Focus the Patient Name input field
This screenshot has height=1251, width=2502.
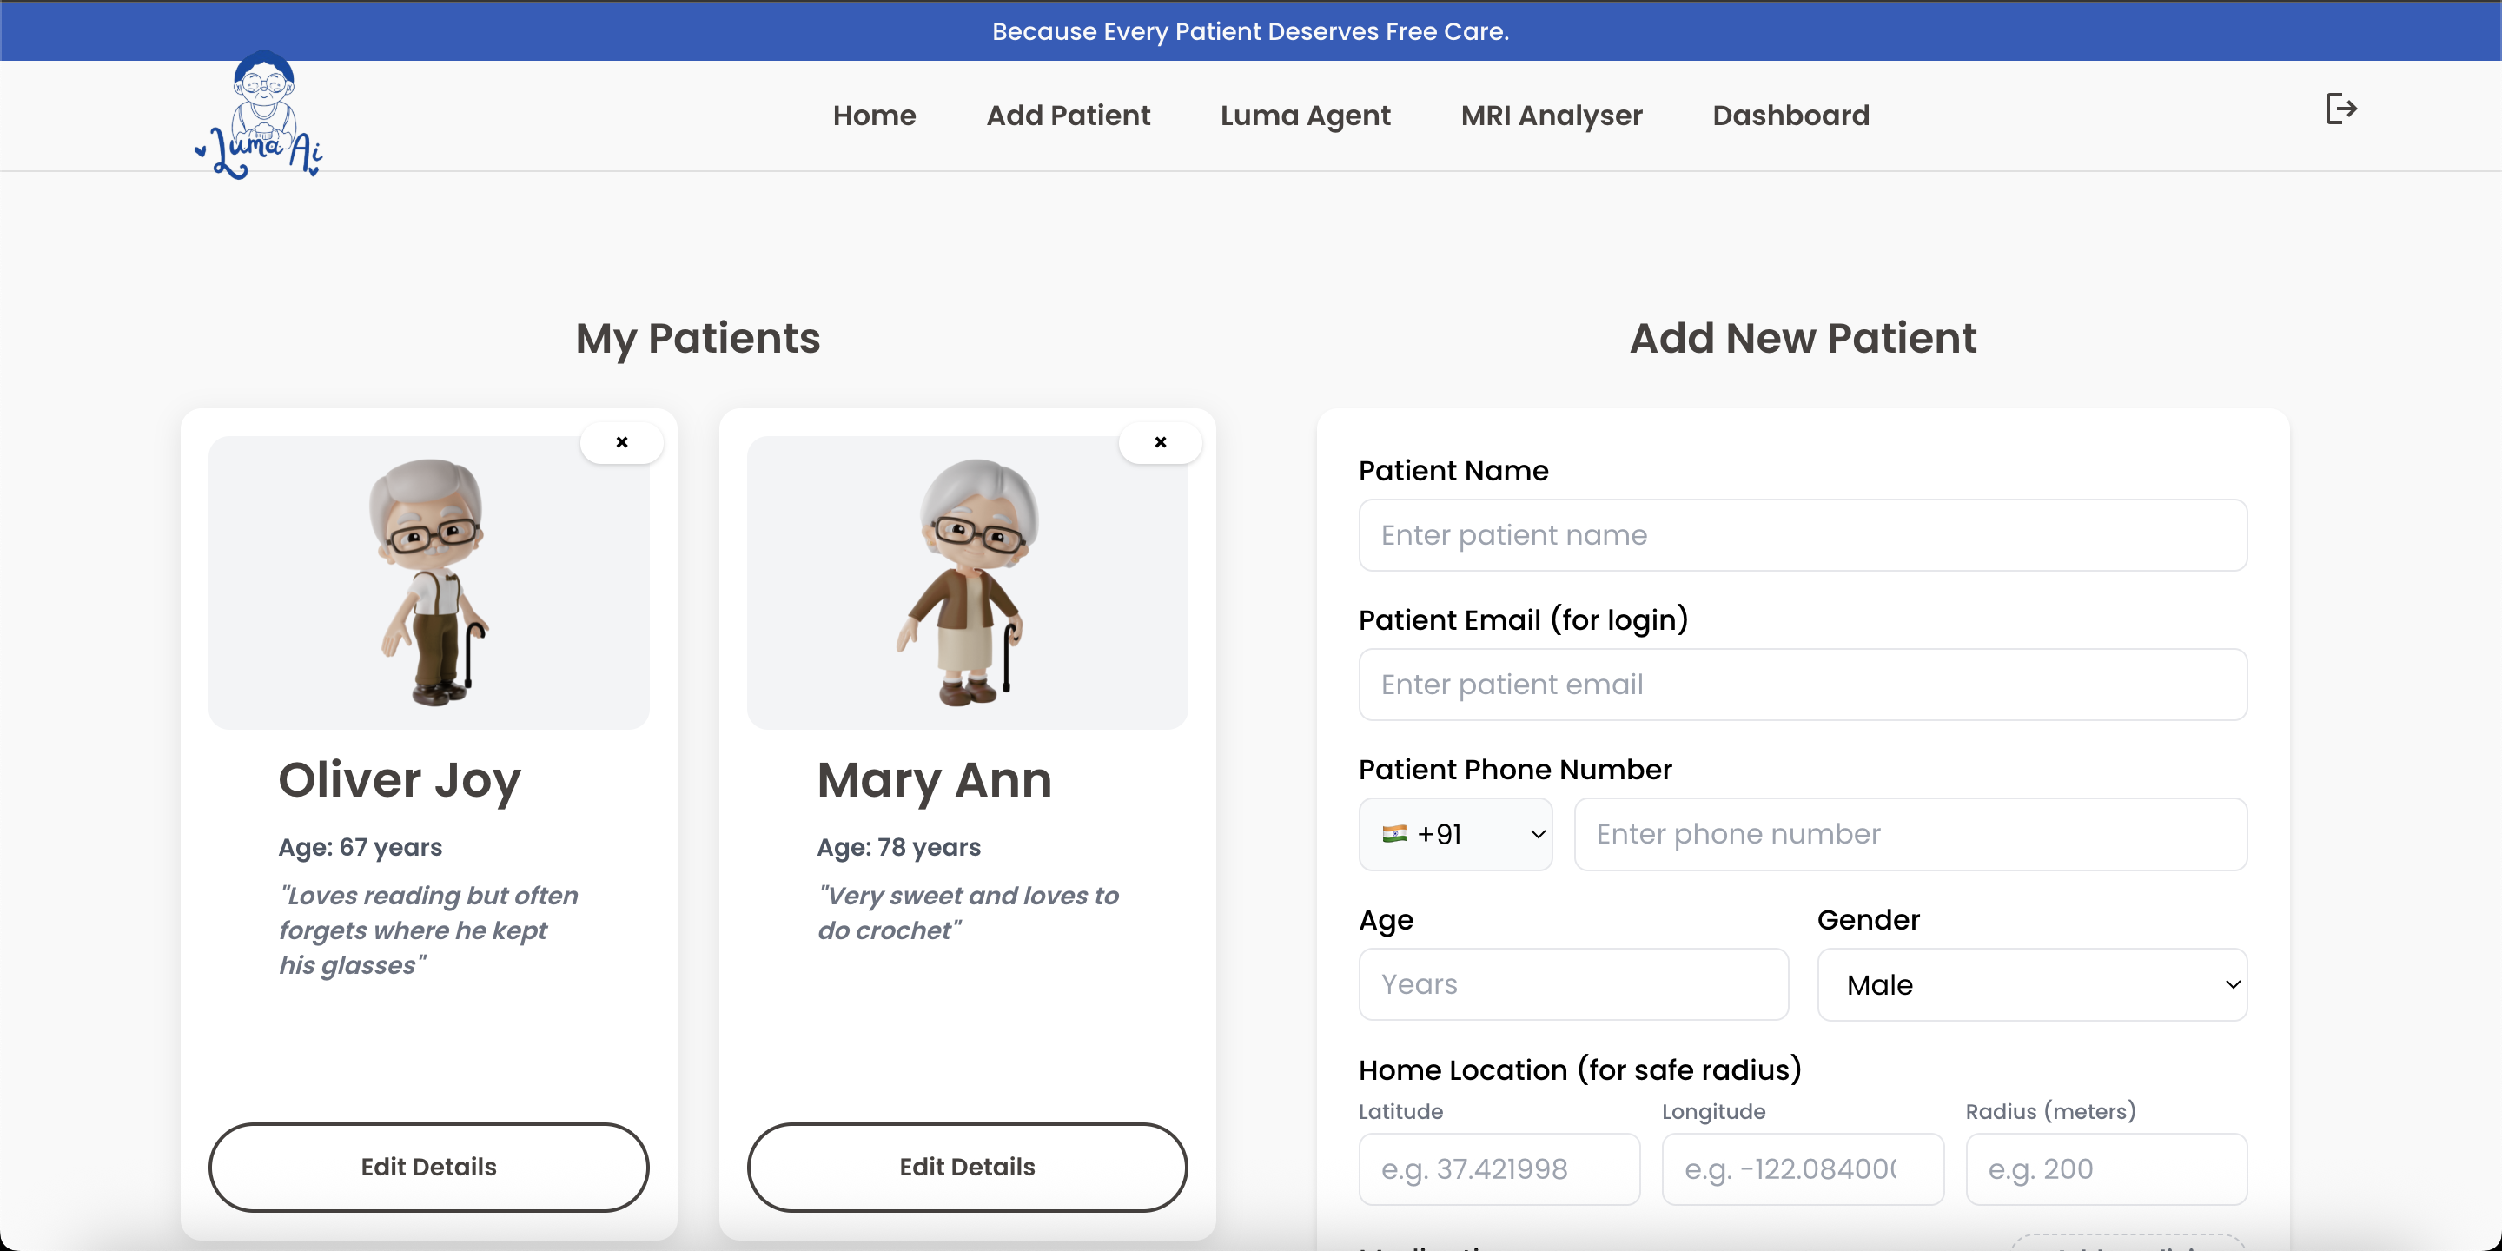click(x=1803, y=535)
